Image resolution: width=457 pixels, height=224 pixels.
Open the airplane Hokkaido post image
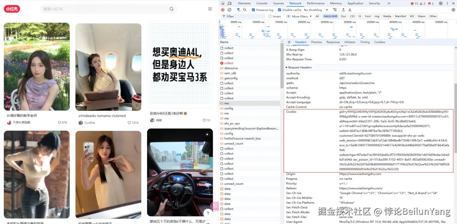pyautogui.click(x=108, y=67)
